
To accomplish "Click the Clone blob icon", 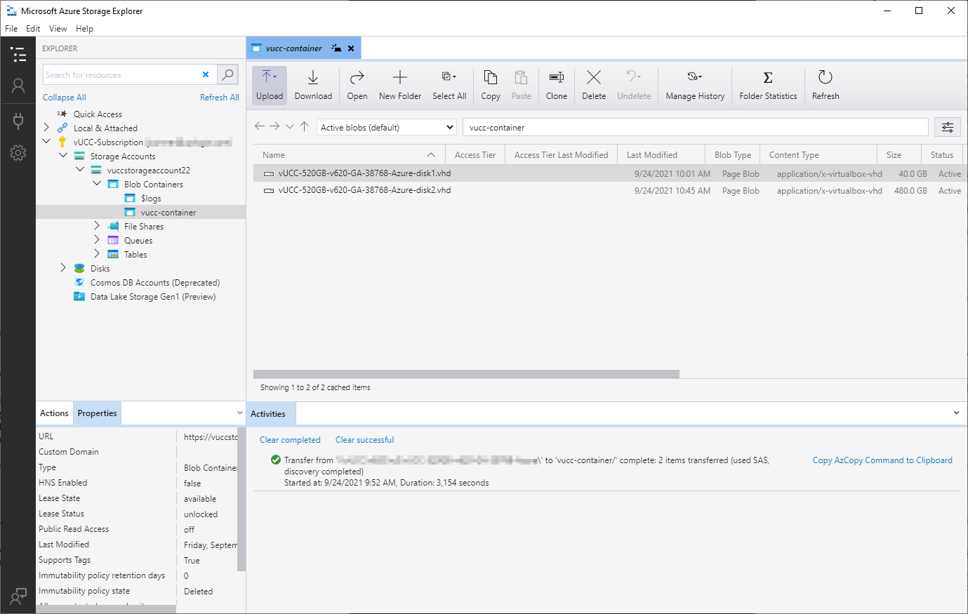I will (556, 85).
